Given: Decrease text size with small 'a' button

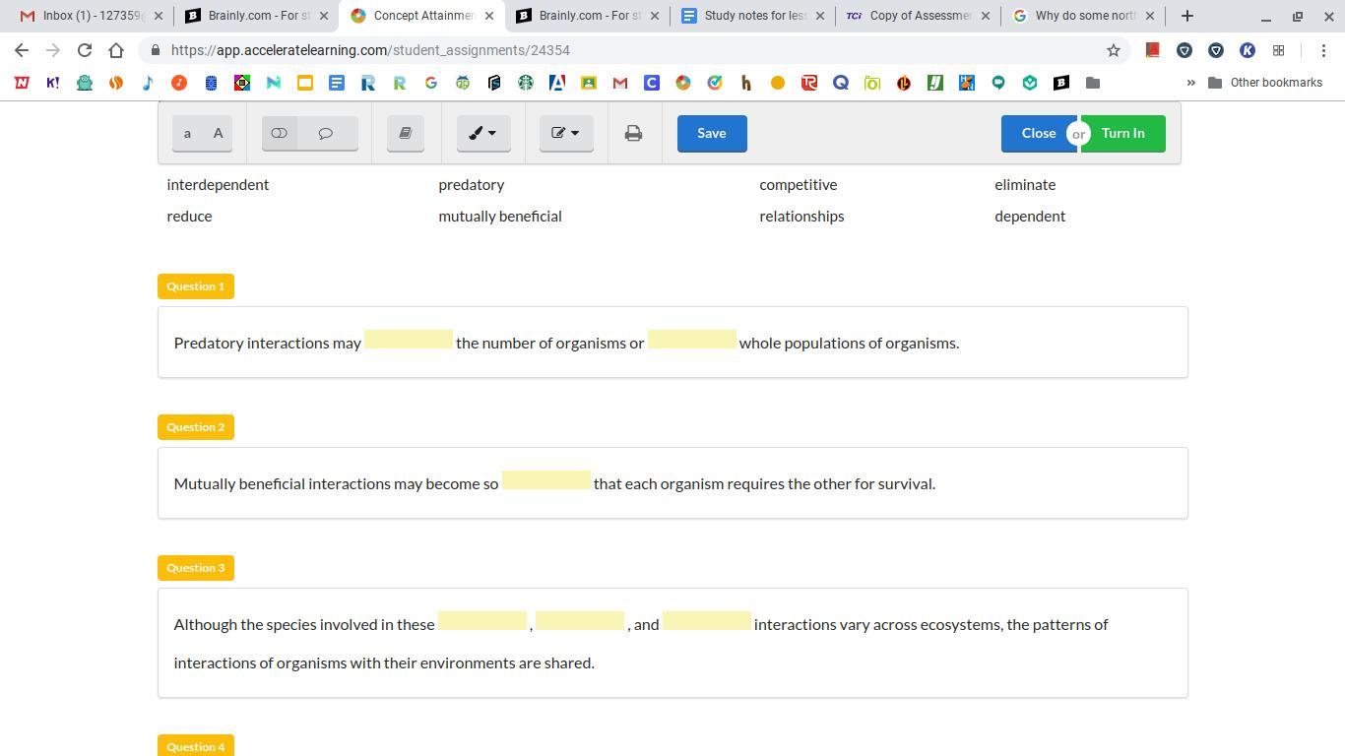Looking at the screenshot, I should [187, 133].
